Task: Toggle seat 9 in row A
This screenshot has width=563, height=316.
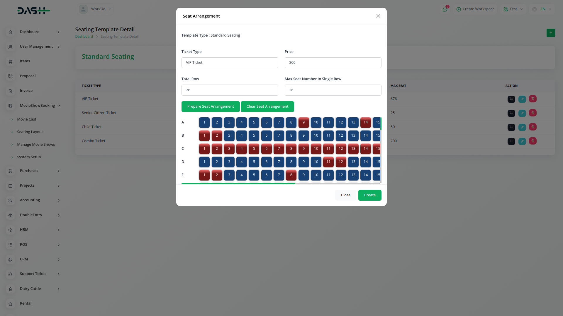Action: tap(303, 122)
